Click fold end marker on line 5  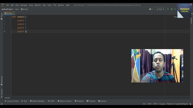coord(11,31)
